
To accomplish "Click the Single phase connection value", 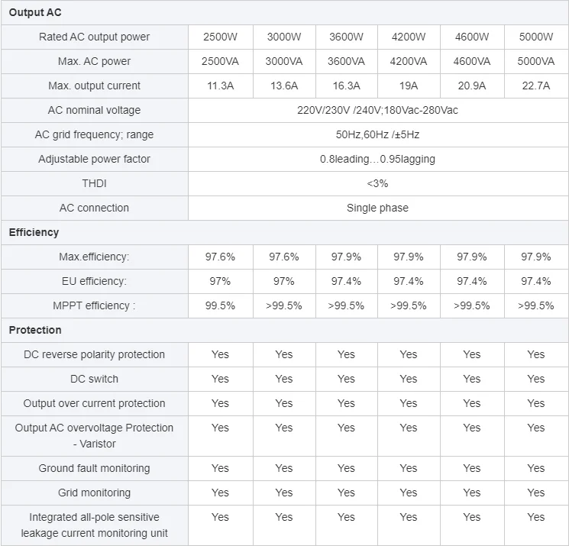I will coord(377,208).
